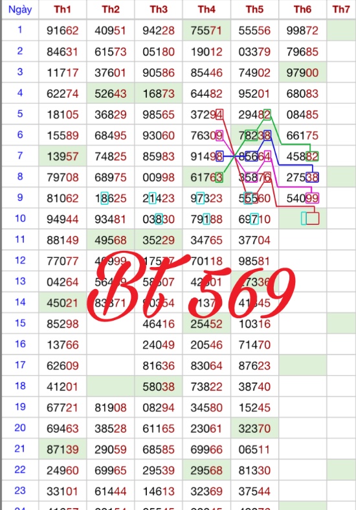Select the green cell 52643

tap(111, 94)
